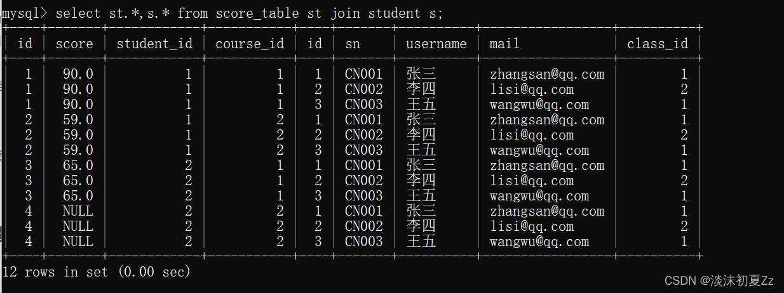This screenshot has height=293, width=784.
Task: Click the 12 rows in set message
Action: coord(97,272)
